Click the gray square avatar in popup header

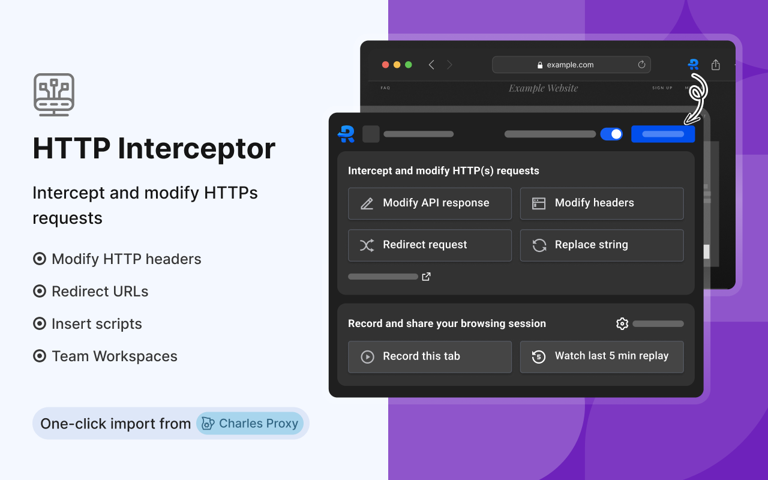371,134
